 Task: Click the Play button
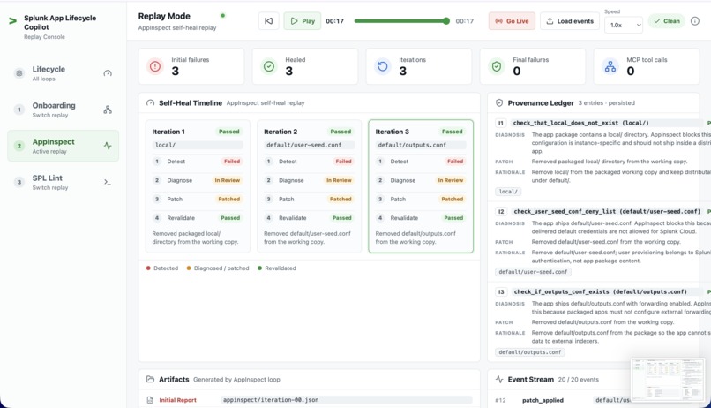pyautogui.click(x=303, y=21)
